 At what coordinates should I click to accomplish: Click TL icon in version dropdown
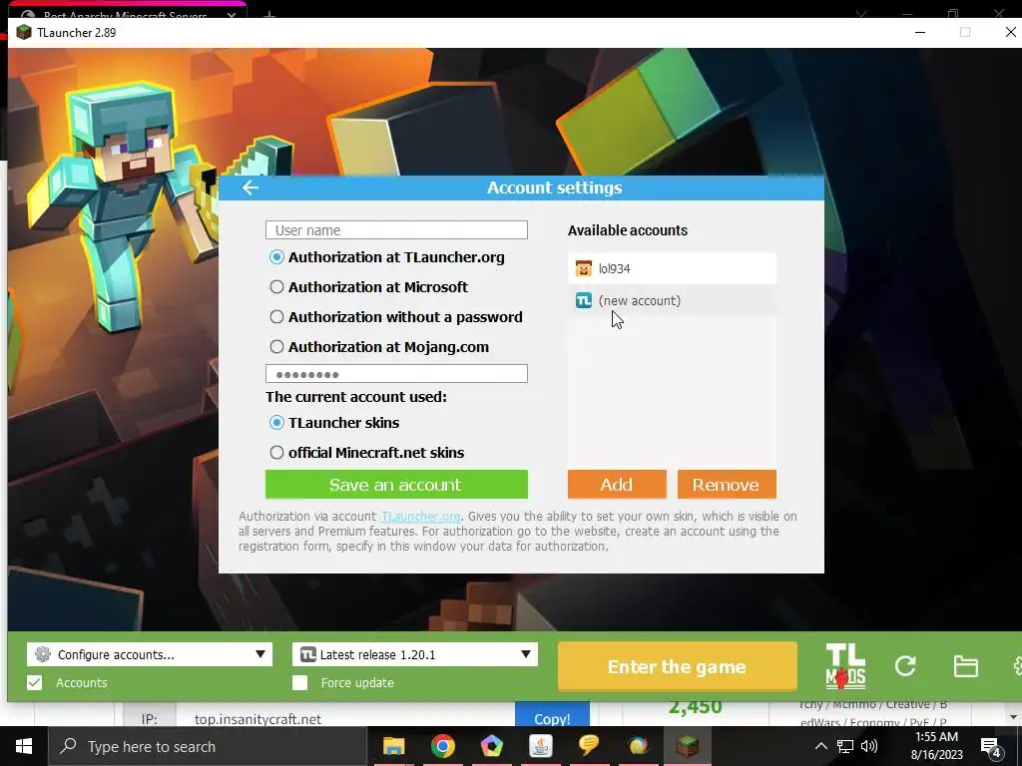[307, 654]
